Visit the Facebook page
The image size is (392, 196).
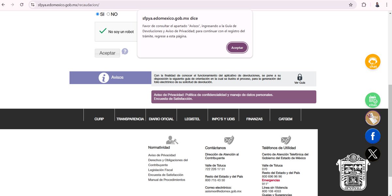tap(373, 136)
